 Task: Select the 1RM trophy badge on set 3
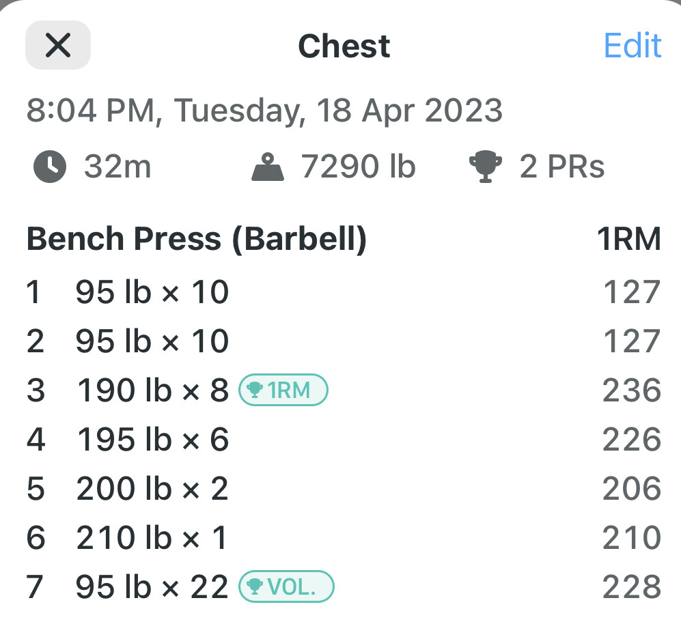(x=283, y=390)
